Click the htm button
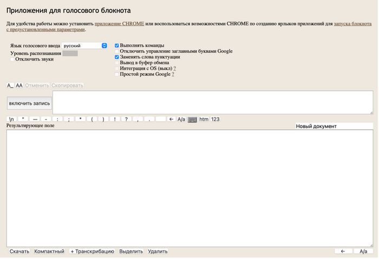Viewport: 379px width, 259px height. (204, 119)
